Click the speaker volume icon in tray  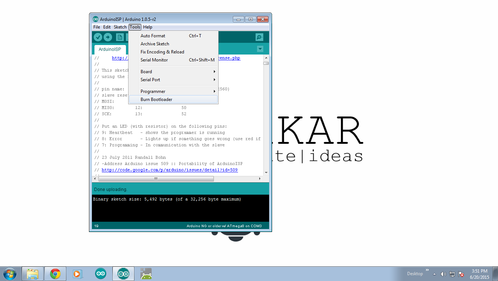coord(443,273)
